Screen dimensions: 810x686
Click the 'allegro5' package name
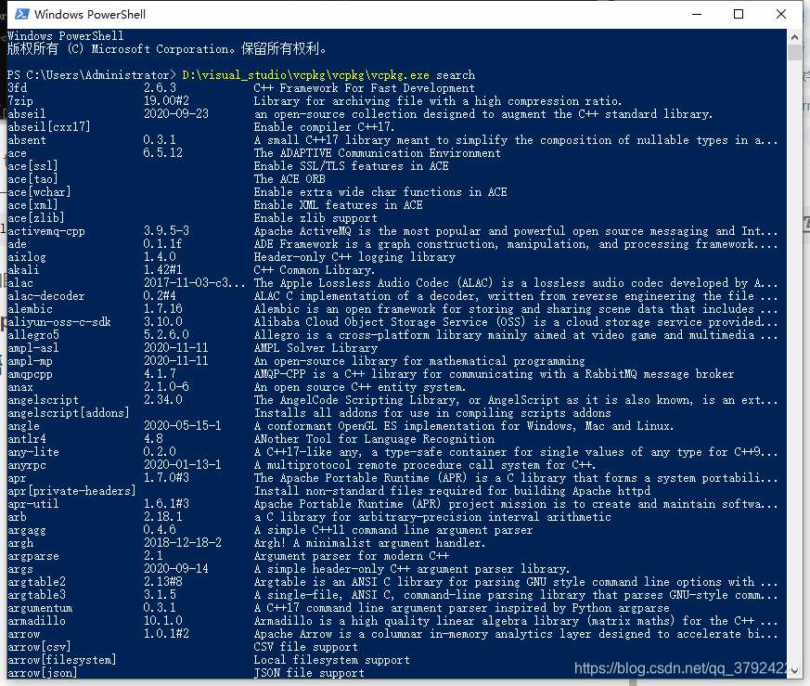[x=33, y=335]
